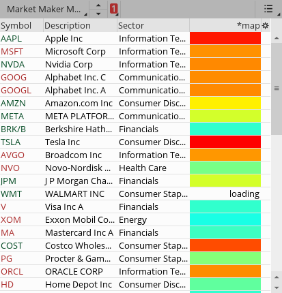Click the Broadcom Inc description
Viewport: 282px width, 293px height.
point(73,155)
